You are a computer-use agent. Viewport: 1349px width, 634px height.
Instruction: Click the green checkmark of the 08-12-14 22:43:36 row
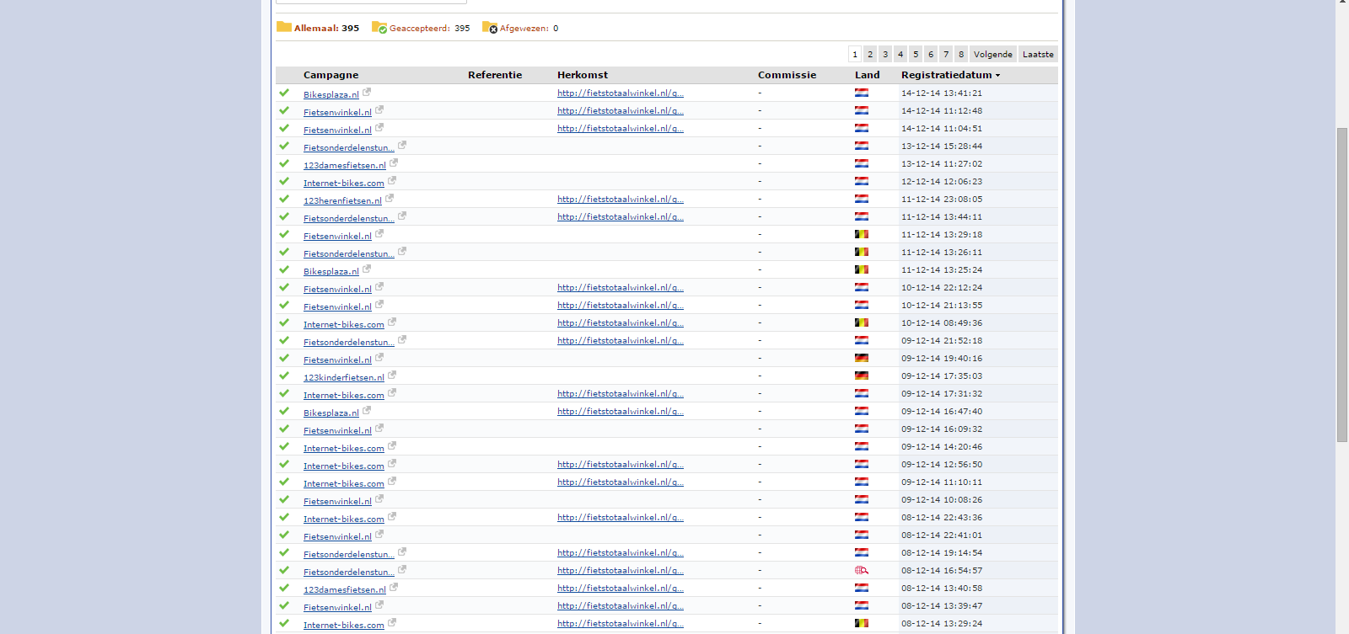[x=284, y=517]
